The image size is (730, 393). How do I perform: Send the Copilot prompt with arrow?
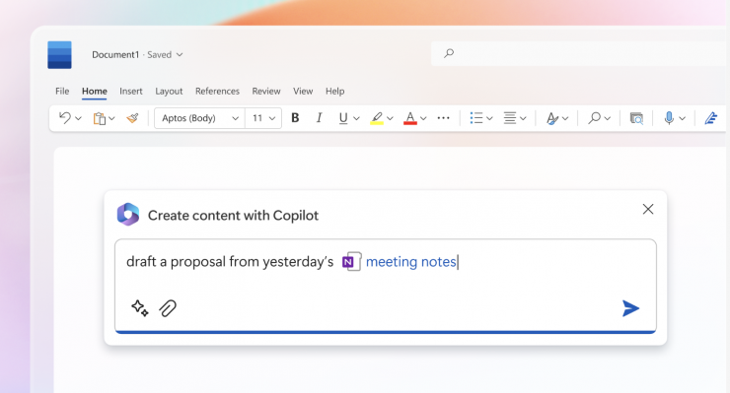pos(630,308)
